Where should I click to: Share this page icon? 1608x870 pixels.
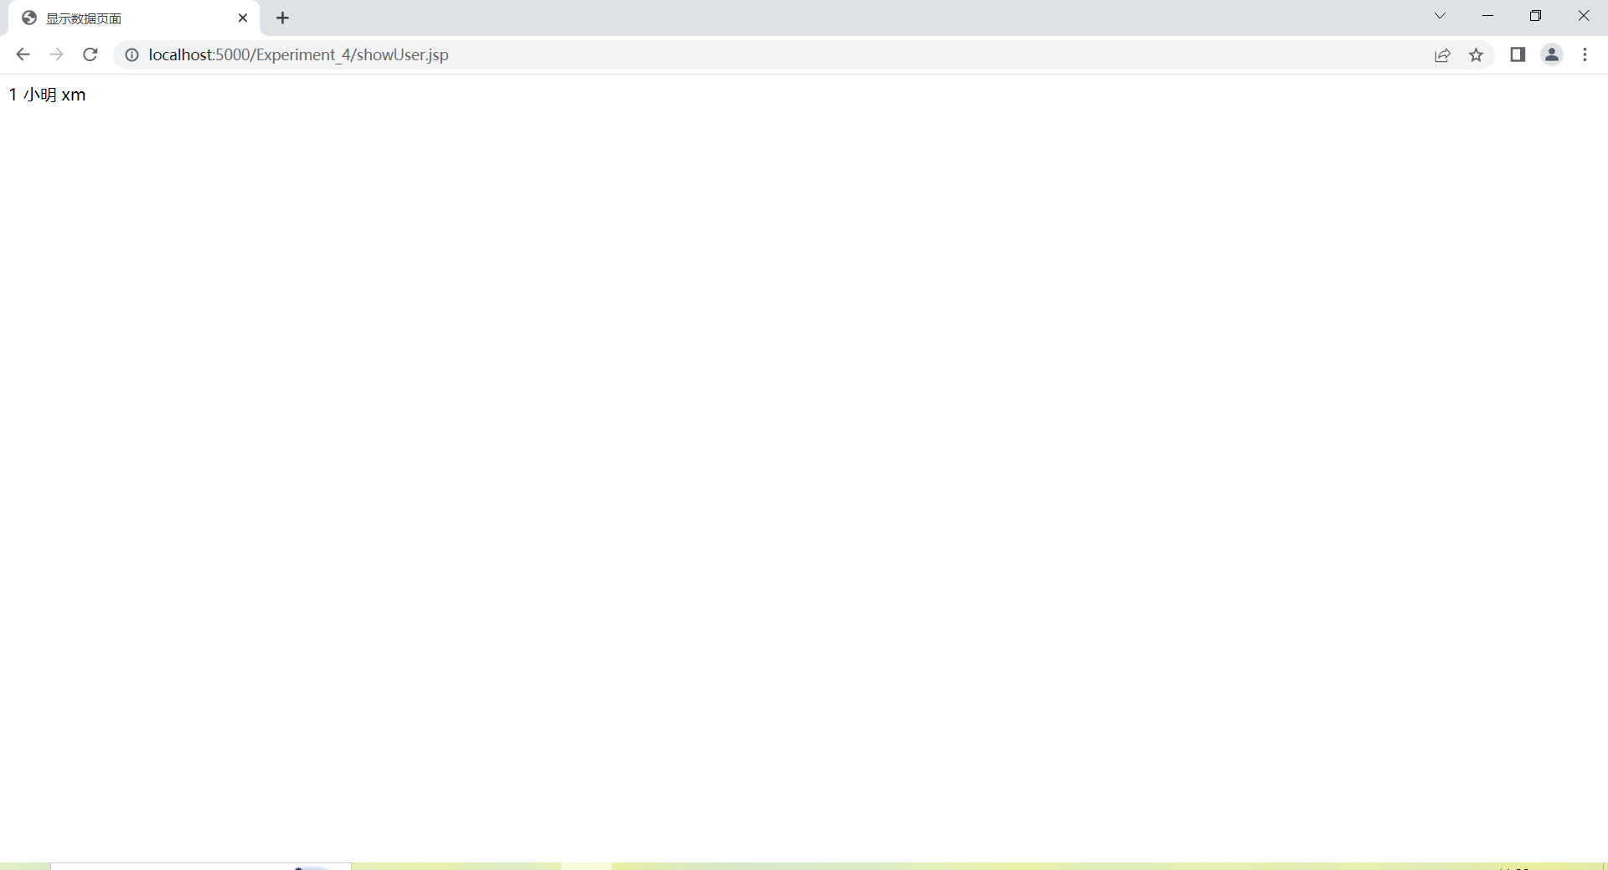tap(1442, 55)
